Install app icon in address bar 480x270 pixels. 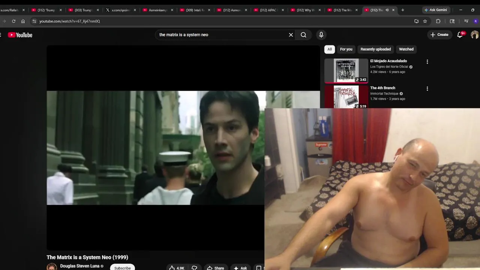(x=416, y=21)
